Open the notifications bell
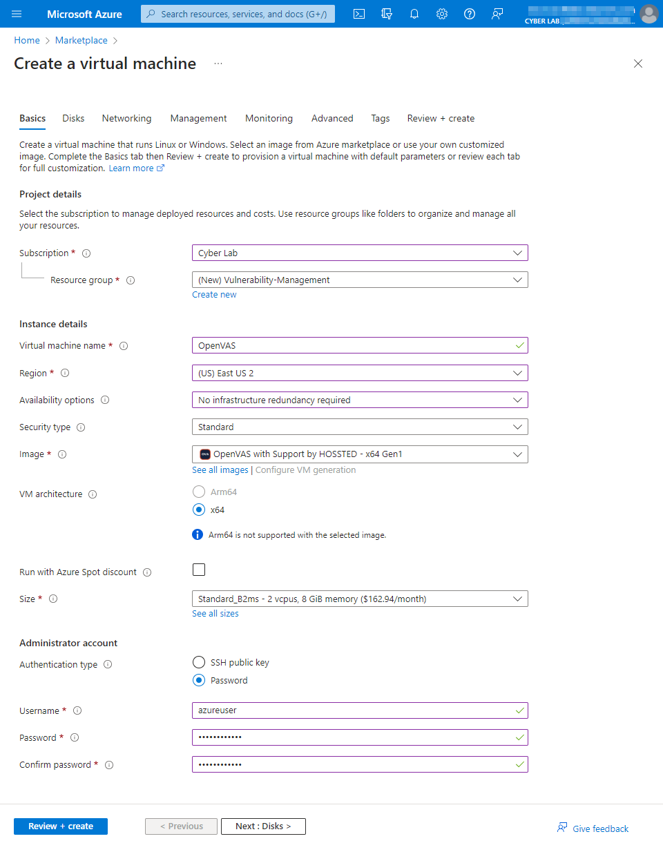The image size is (663, 852). pyautogui.click(x=414, y=14)
